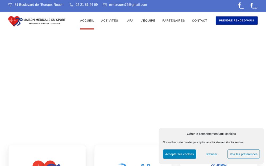The height and width of the screenshot is (166, 266).
Task: Click the Maison Médicale du Sport logo
Action: coord(37,21)
